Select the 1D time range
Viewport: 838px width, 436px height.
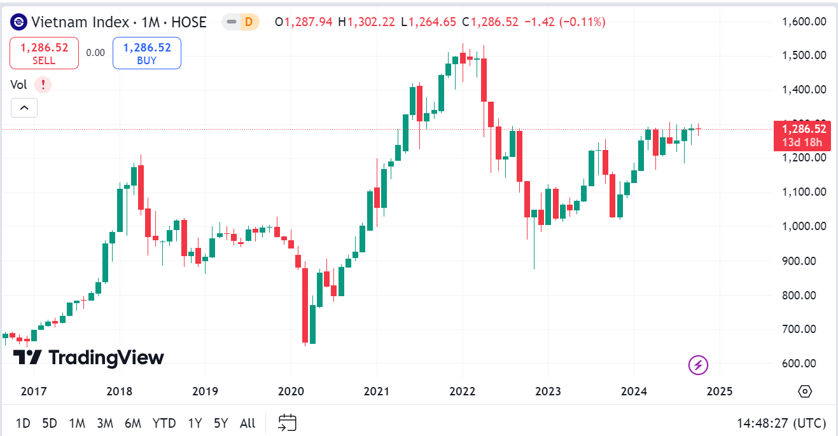pos(23,423)
